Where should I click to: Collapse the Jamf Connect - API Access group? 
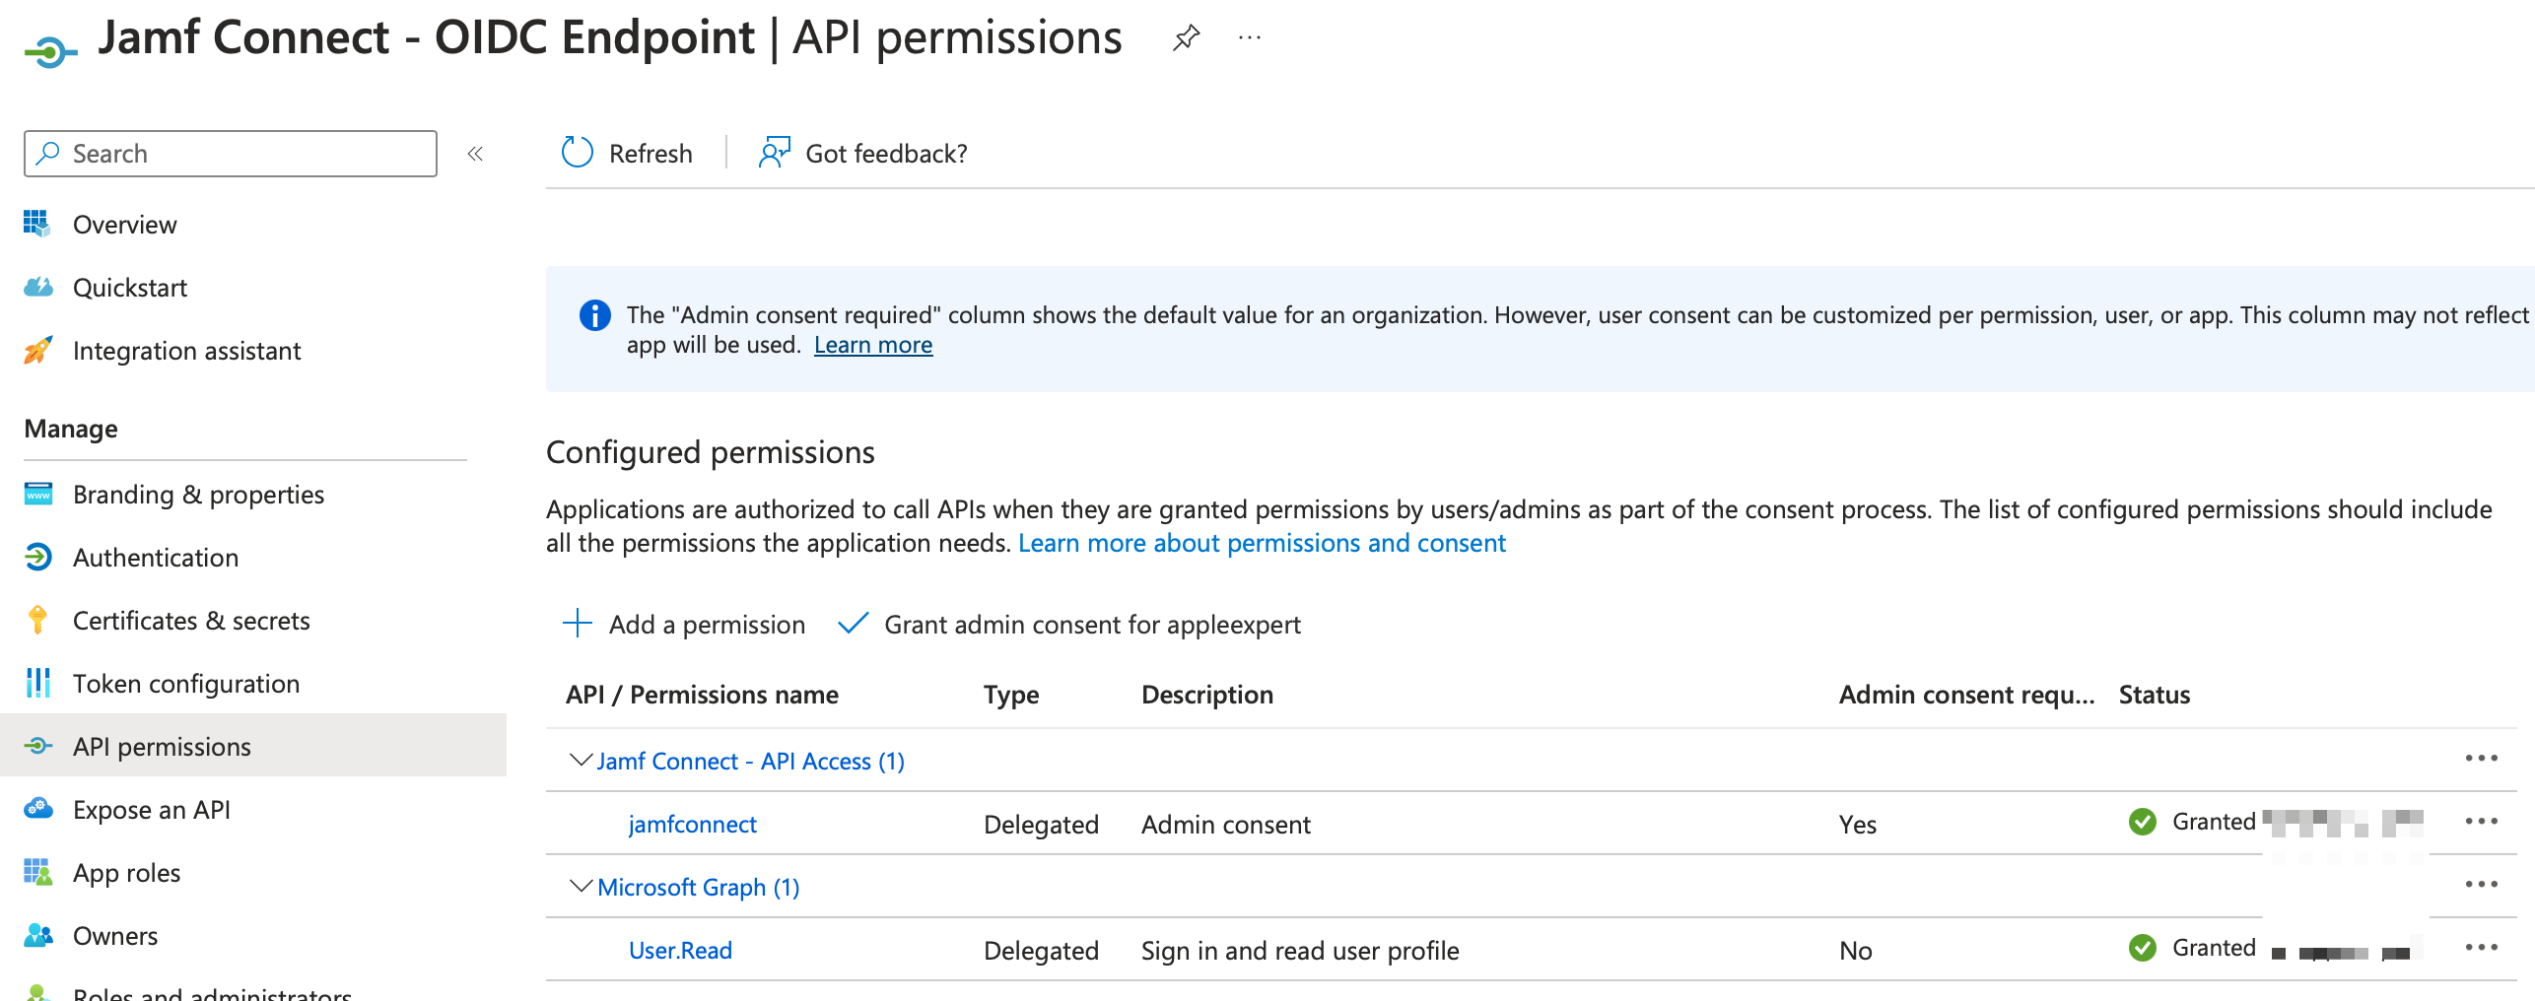(x=581, y=761)
